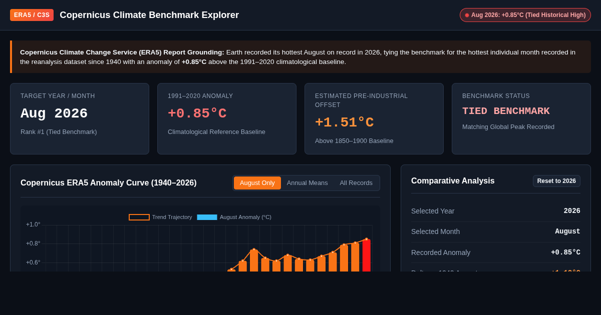Click the ERA5 / C3S badge
This screenshot has width=601, height=315.
pos(32,15)
